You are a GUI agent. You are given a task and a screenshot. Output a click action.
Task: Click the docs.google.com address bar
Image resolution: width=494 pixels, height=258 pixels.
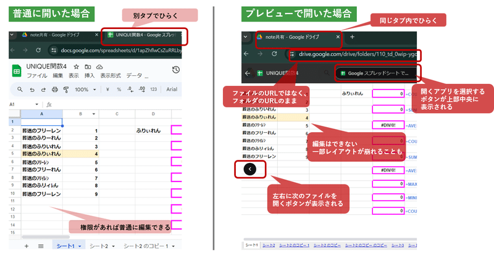point(115,50)
